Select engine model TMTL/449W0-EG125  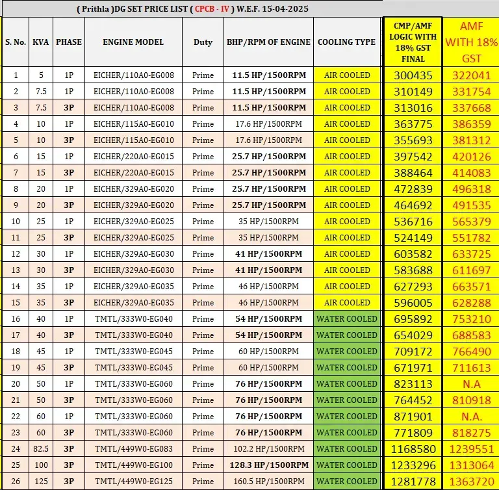(134, 481)
